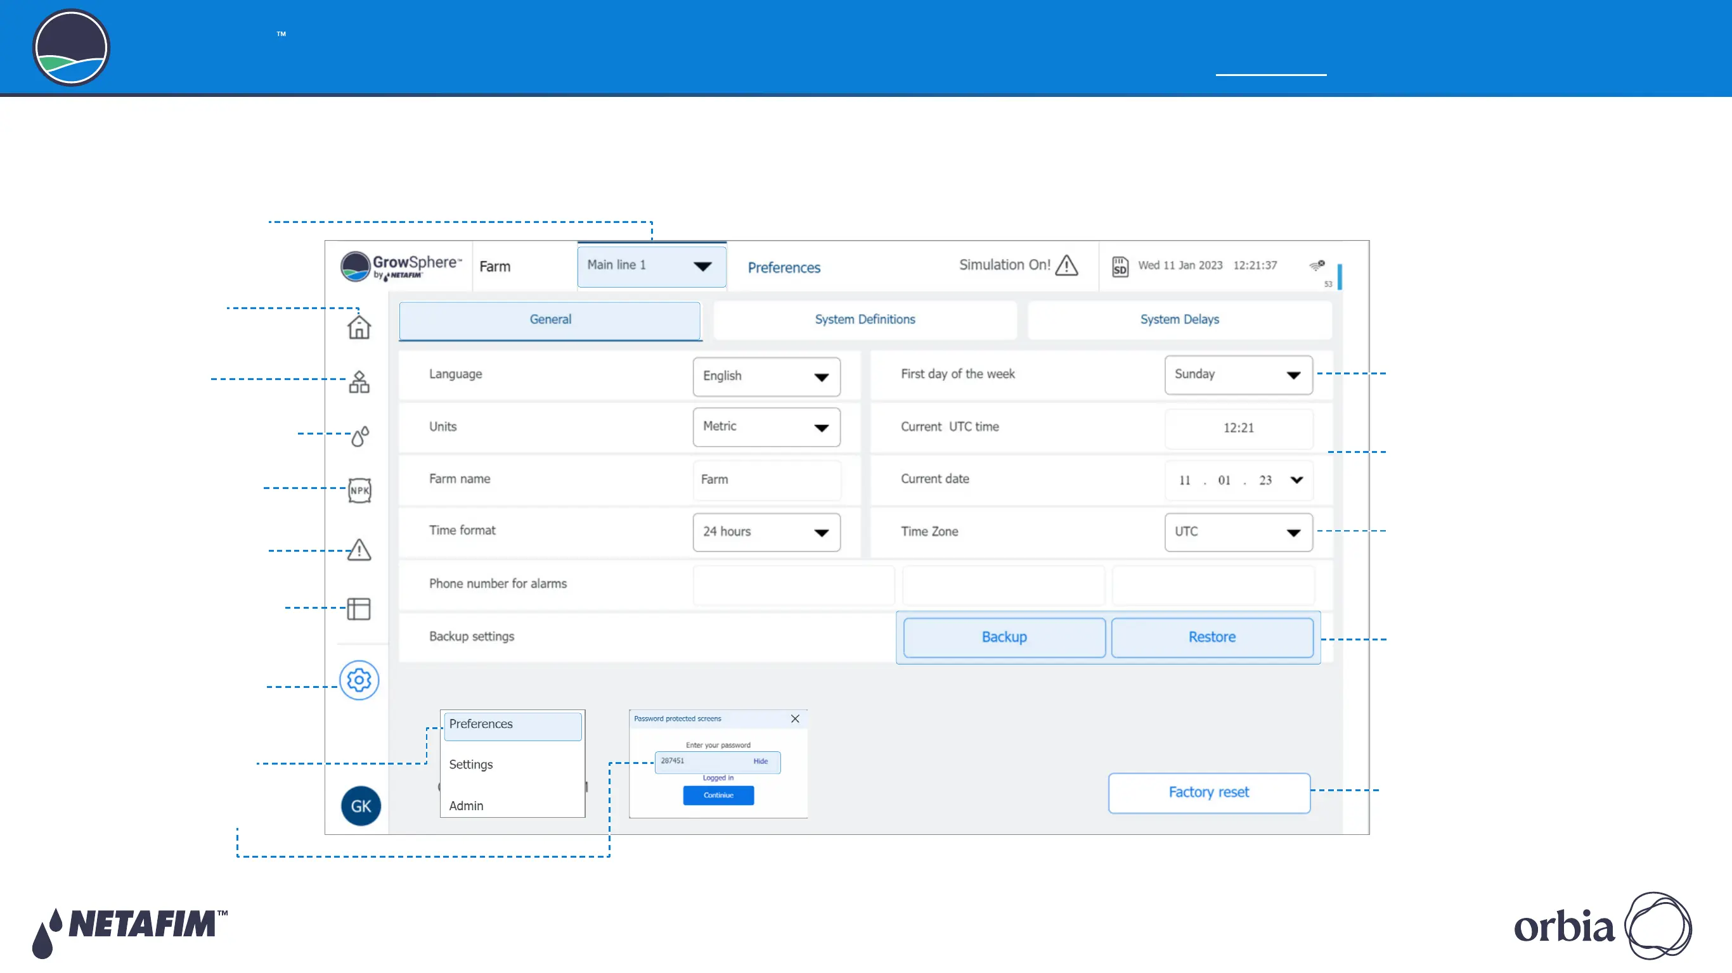The image size is (1732, 973).
Task: Click the settings gear icon
Action: [x=359, y=680]
